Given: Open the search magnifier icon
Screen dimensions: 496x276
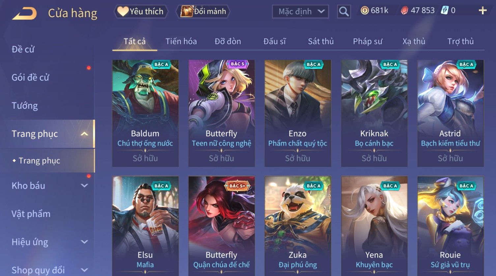Looking at the screenshot, I should coord(344,12).
